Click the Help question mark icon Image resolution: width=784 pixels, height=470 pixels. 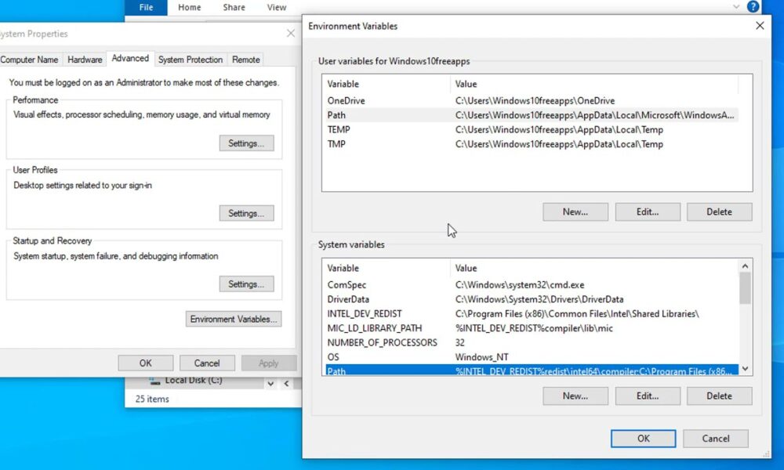[x=753, y=7]
